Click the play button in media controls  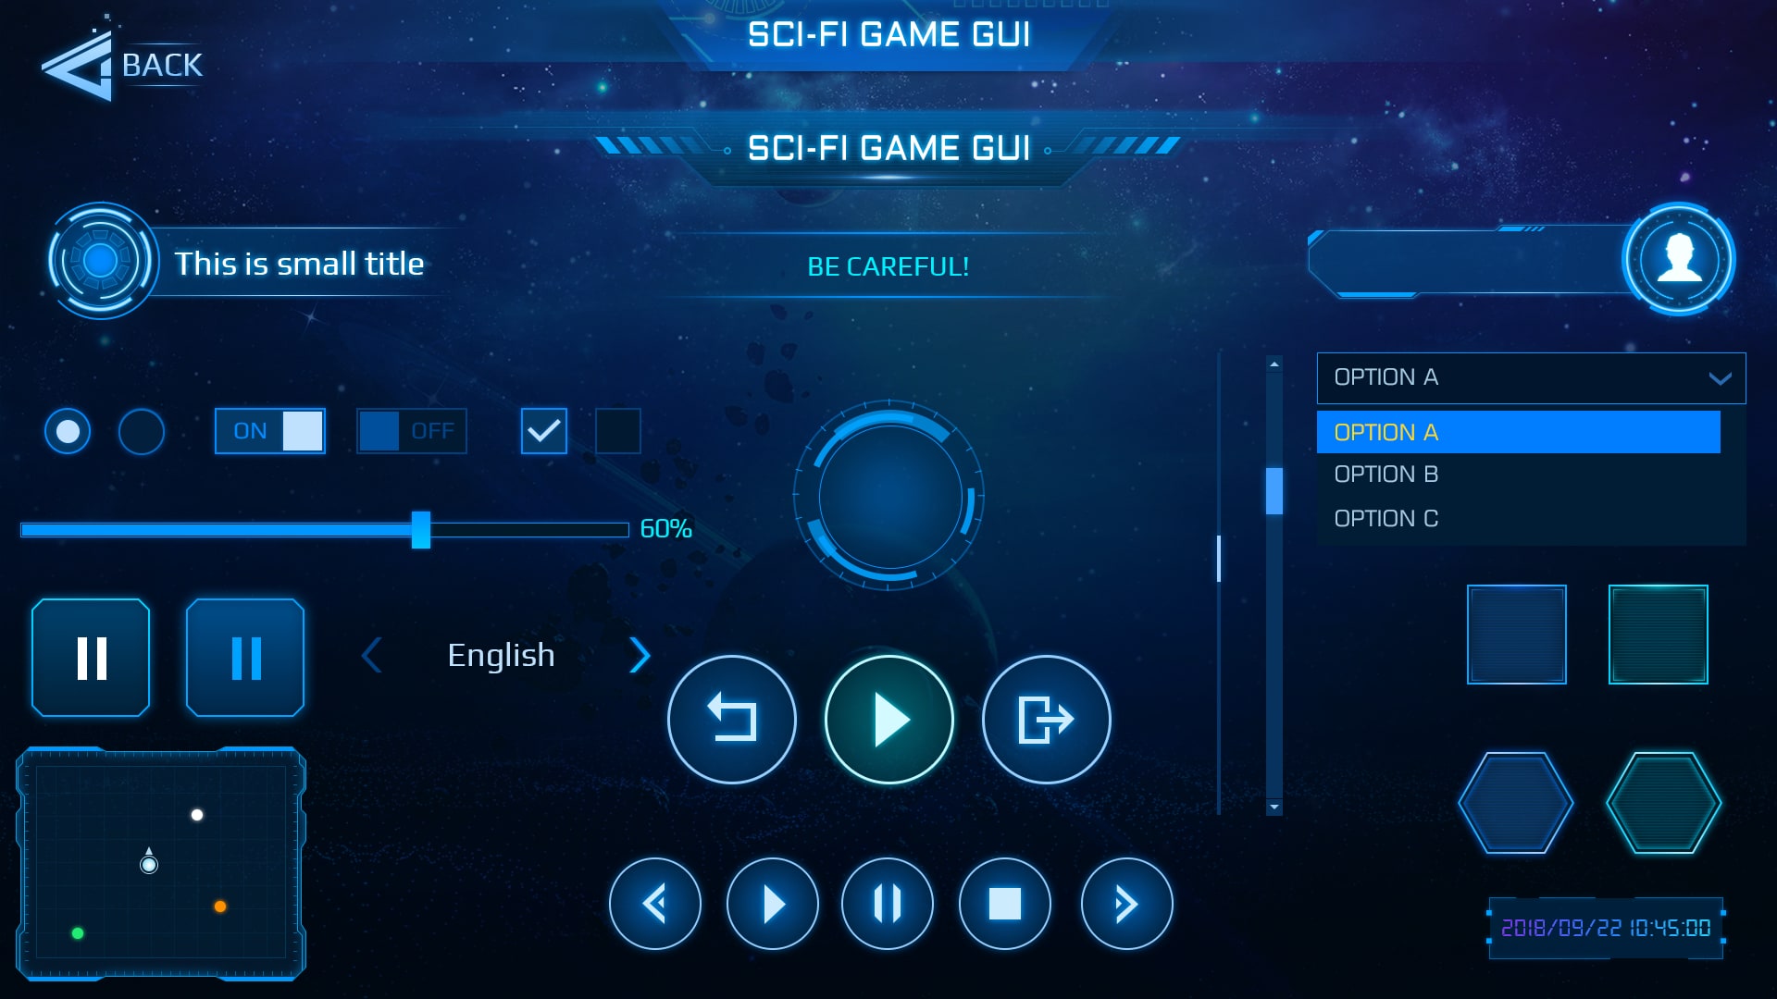tap(771, 903)
